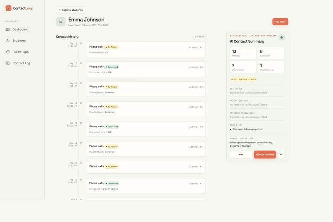
Task: Click No Answer badge on Sep 12 10:43 PM call
Action: (x=112, y=107)
